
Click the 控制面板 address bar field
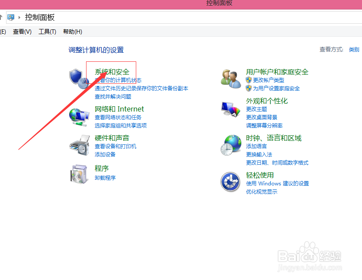184,18
